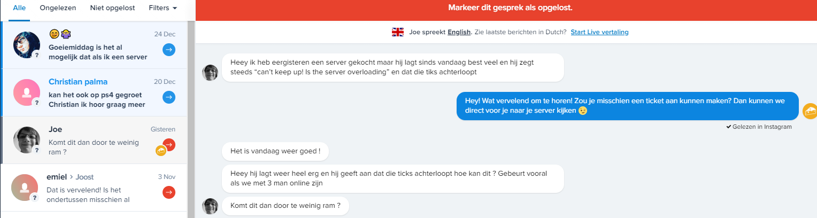Click small agent badge in Joe's conversation
This screenshot has height=218, width=817.
pyautogui.click(x=160, y=151)
